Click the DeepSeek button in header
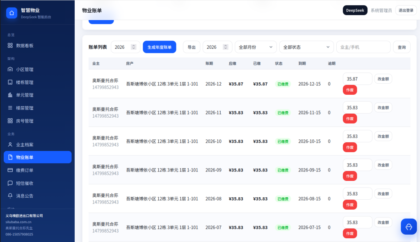Screen dimensions: 420x242 355,10
